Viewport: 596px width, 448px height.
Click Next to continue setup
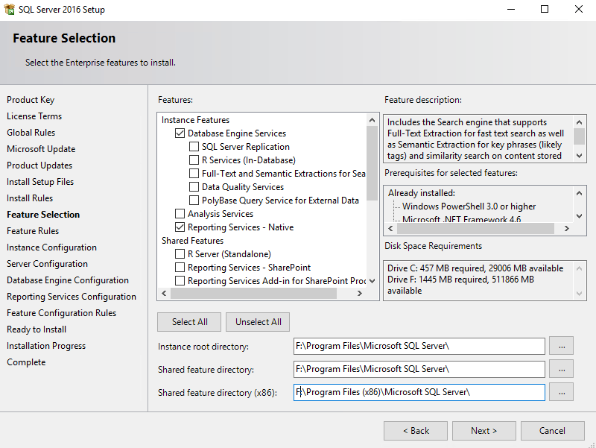(484, 431)
